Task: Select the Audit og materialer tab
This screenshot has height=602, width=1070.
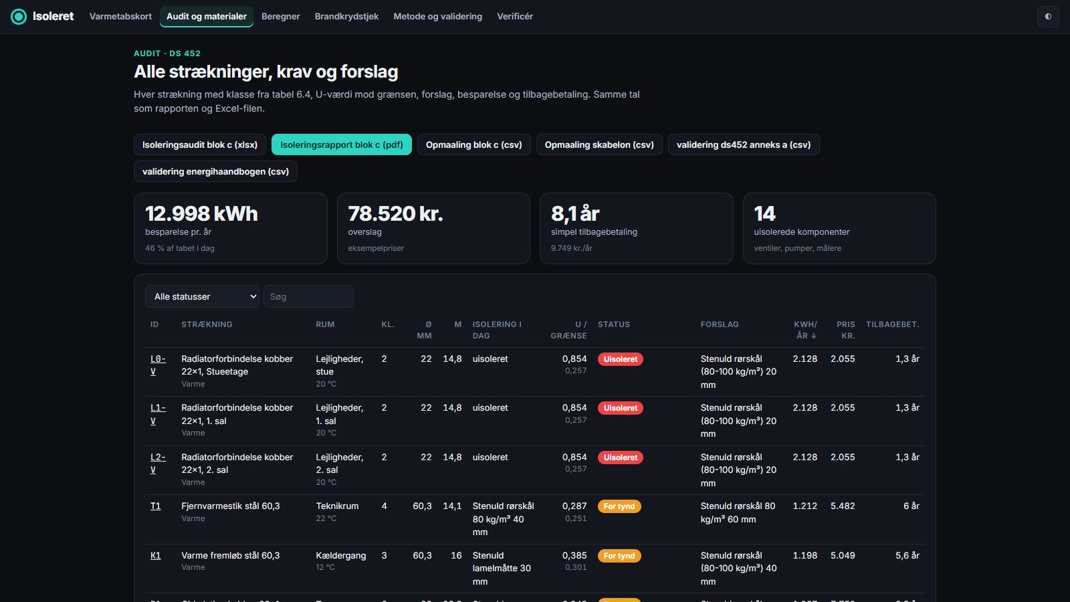Action: point(207,16)
